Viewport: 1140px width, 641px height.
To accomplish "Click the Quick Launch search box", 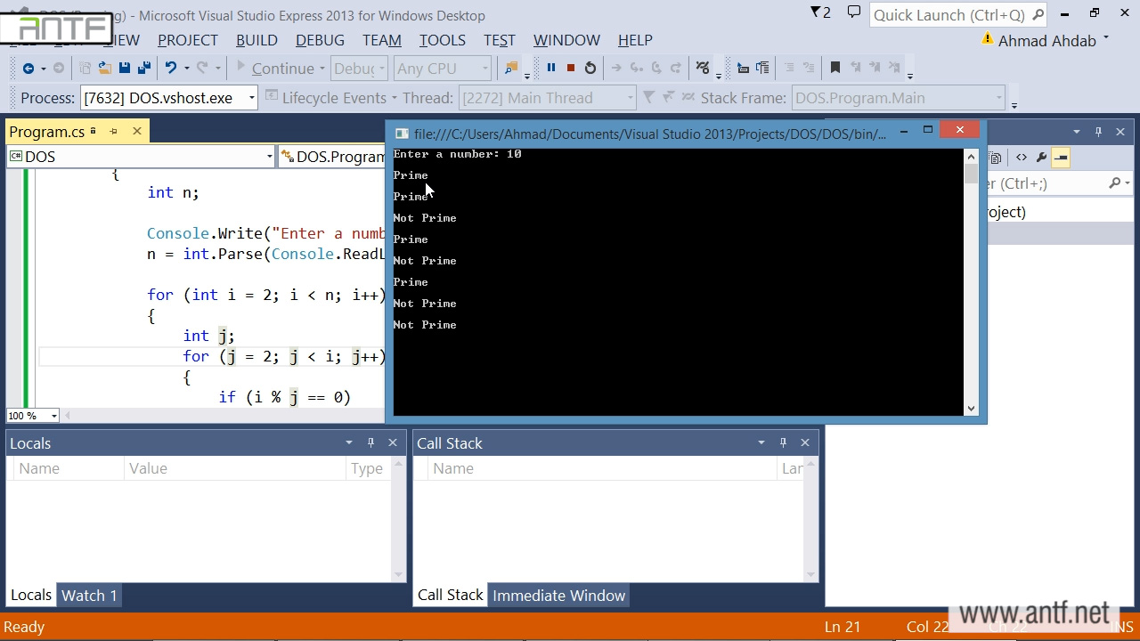I will pyautogui.click(x=949, y=15).
